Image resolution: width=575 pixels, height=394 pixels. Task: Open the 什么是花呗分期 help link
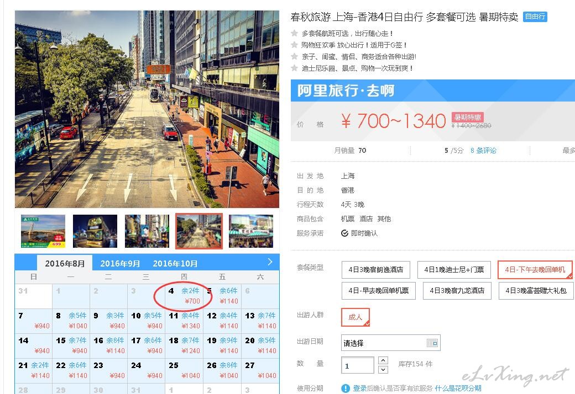458,388
